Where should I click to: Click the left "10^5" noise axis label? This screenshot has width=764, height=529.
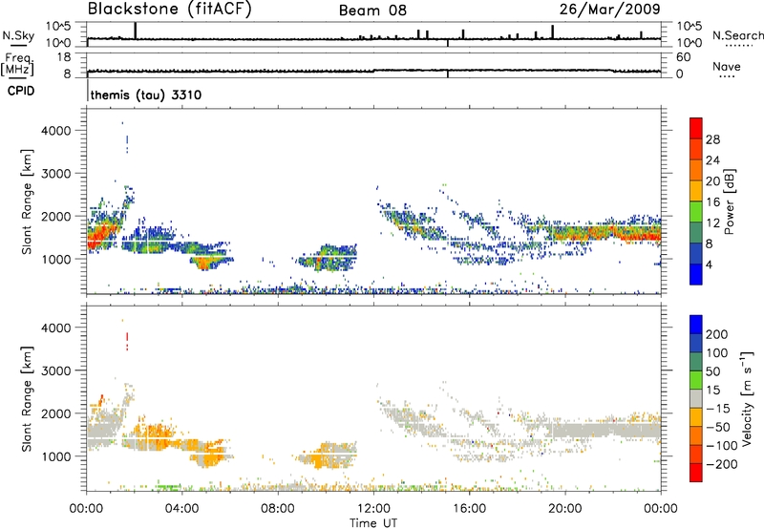coord(58,27)
